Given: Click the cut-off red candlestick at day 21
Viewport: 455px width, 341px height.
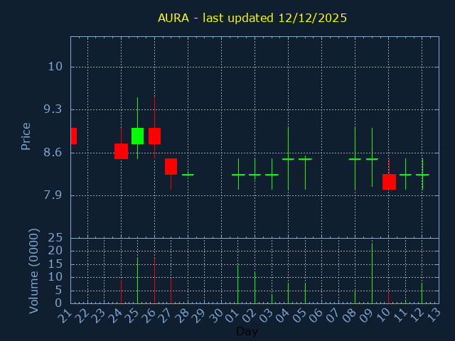Looking at the screenshot, I should [x=74, y=136].
